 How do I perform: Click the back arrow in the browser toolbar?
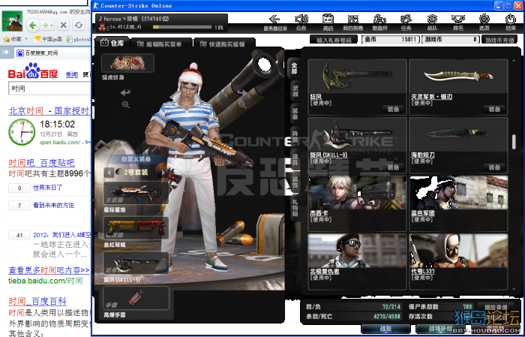tap(32, 25)
